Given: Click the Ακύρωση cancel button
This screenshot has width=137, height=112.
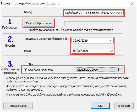Looking at the screenshot, I should (x=124, y=106).
